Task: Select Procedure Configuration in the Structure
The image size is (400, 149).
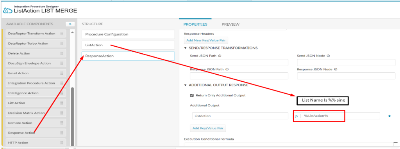Action: coord(128,34)
